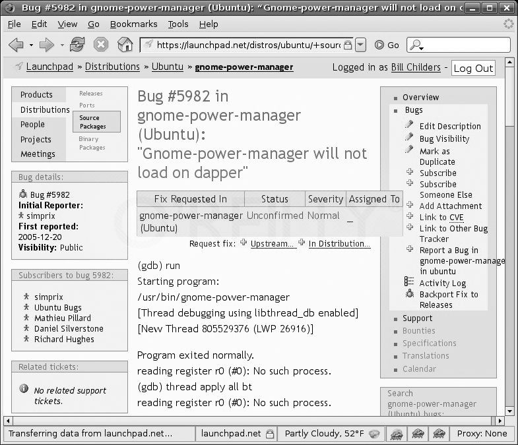Click the browser Back arrow button

(x=16, y=45)
